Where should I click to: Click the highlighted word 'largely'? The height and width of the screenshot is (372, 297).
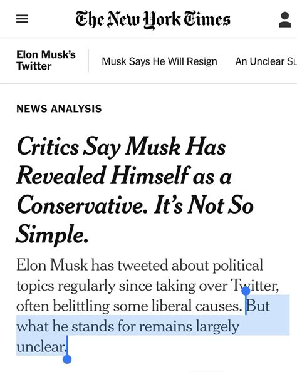(x=217, y=327)
